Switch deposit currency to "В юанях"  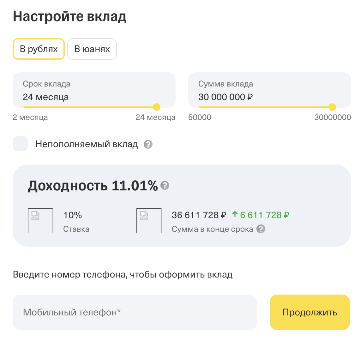[92, 49]
